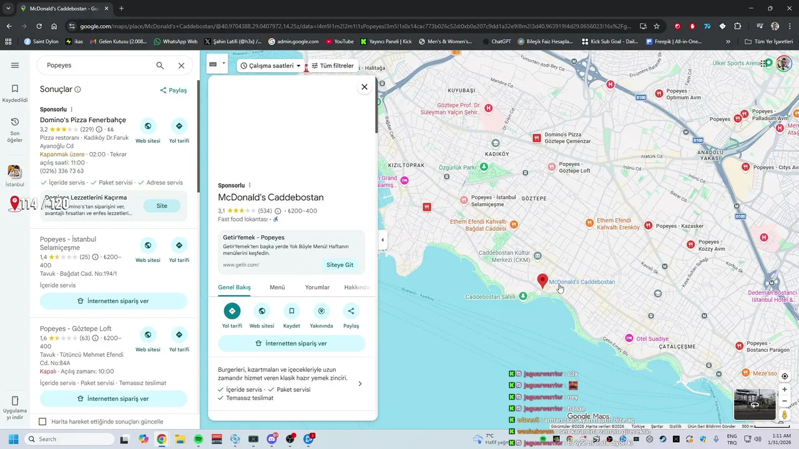
Task: Open new browser tab
Action: click(121, 8)
